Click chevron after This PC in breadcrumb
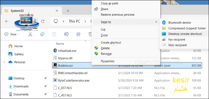Image resolution: width=209 pixels, height=99 pixels. coord(86,21)
